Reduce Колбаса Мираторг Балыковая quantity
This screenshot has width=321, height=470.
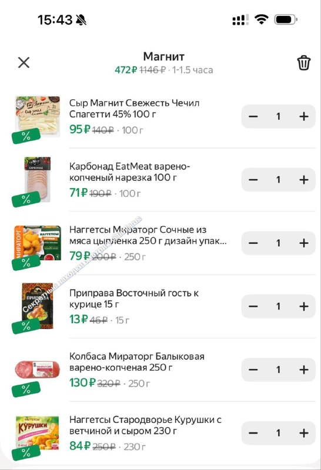tap(253, 370)
